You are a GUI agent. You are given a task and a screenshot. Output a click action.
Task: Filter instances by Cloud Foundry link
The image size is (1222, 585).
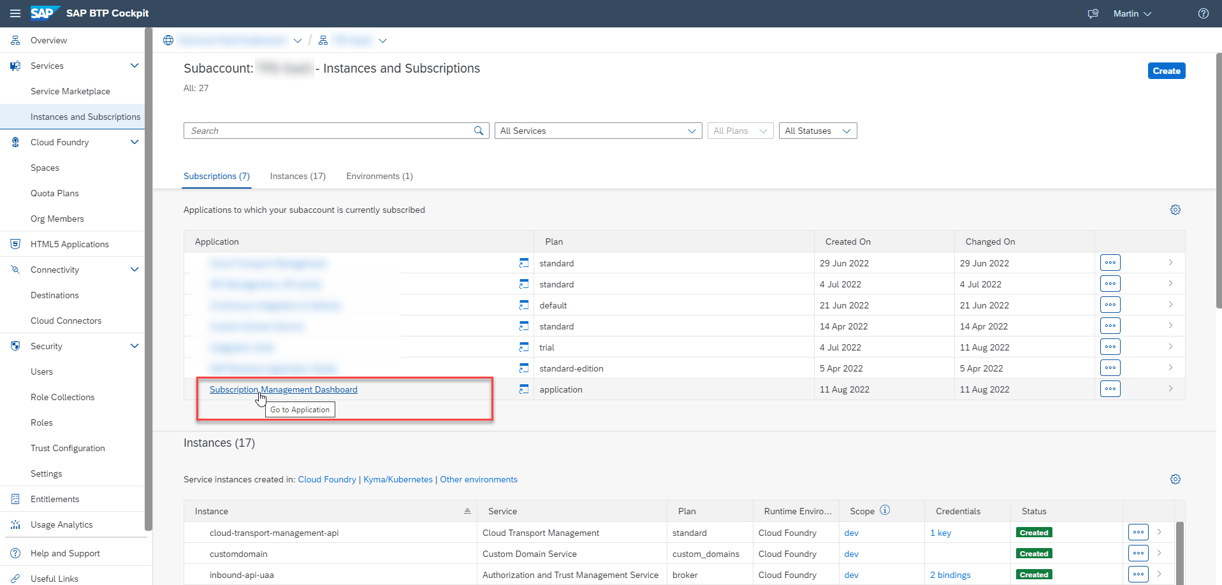pyautogui.click(x=327, y=479)
